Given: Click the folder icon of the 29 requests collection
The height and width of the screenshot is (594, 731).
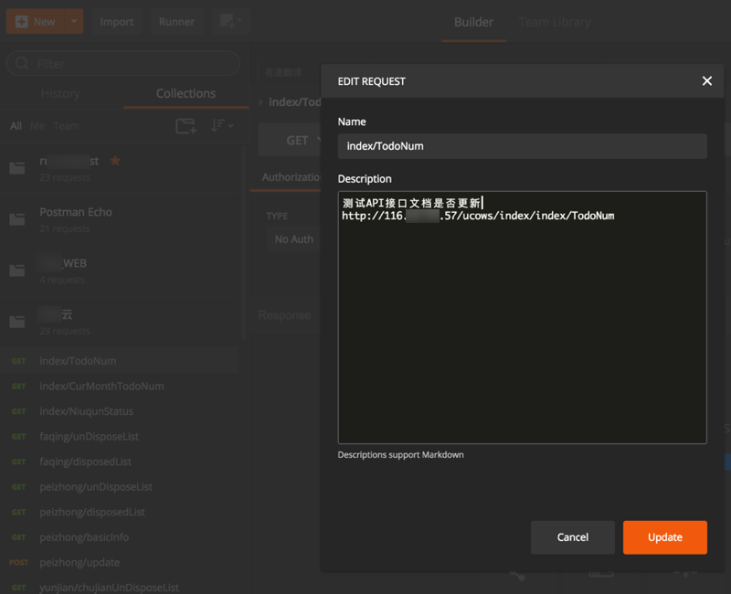Looking at the screenshot, I should point(17,322).
